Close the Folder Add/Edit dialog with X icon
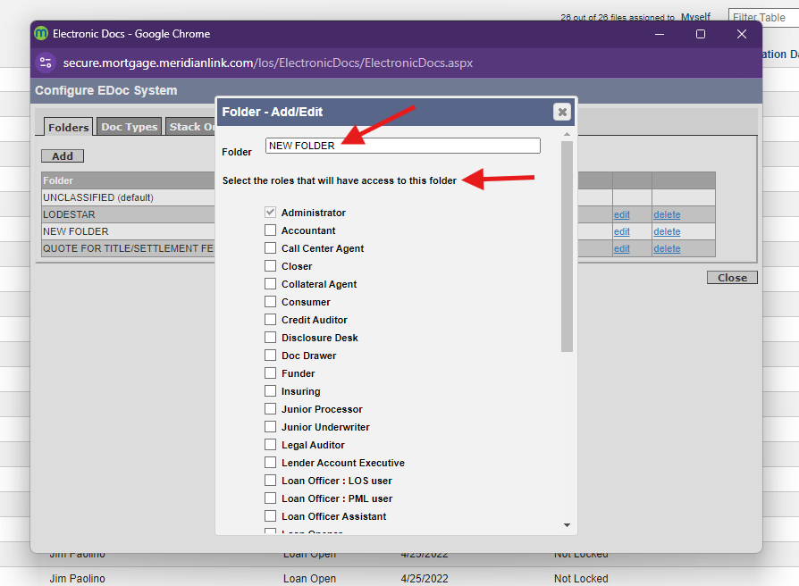Screen dimensions: 799x586 (562, 112)
